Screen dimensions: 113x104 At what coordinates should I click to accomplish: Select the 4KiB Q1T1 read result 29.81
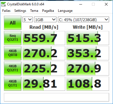click(x=44, y=84)
